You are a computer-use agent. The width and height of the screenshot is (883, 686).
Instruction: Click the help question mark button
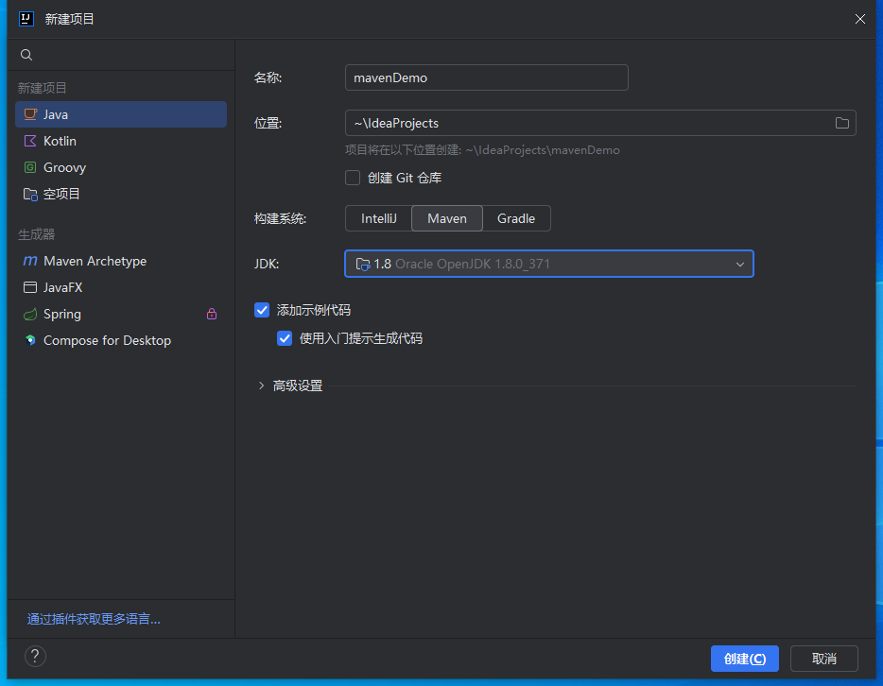click(x=35, y=656)
